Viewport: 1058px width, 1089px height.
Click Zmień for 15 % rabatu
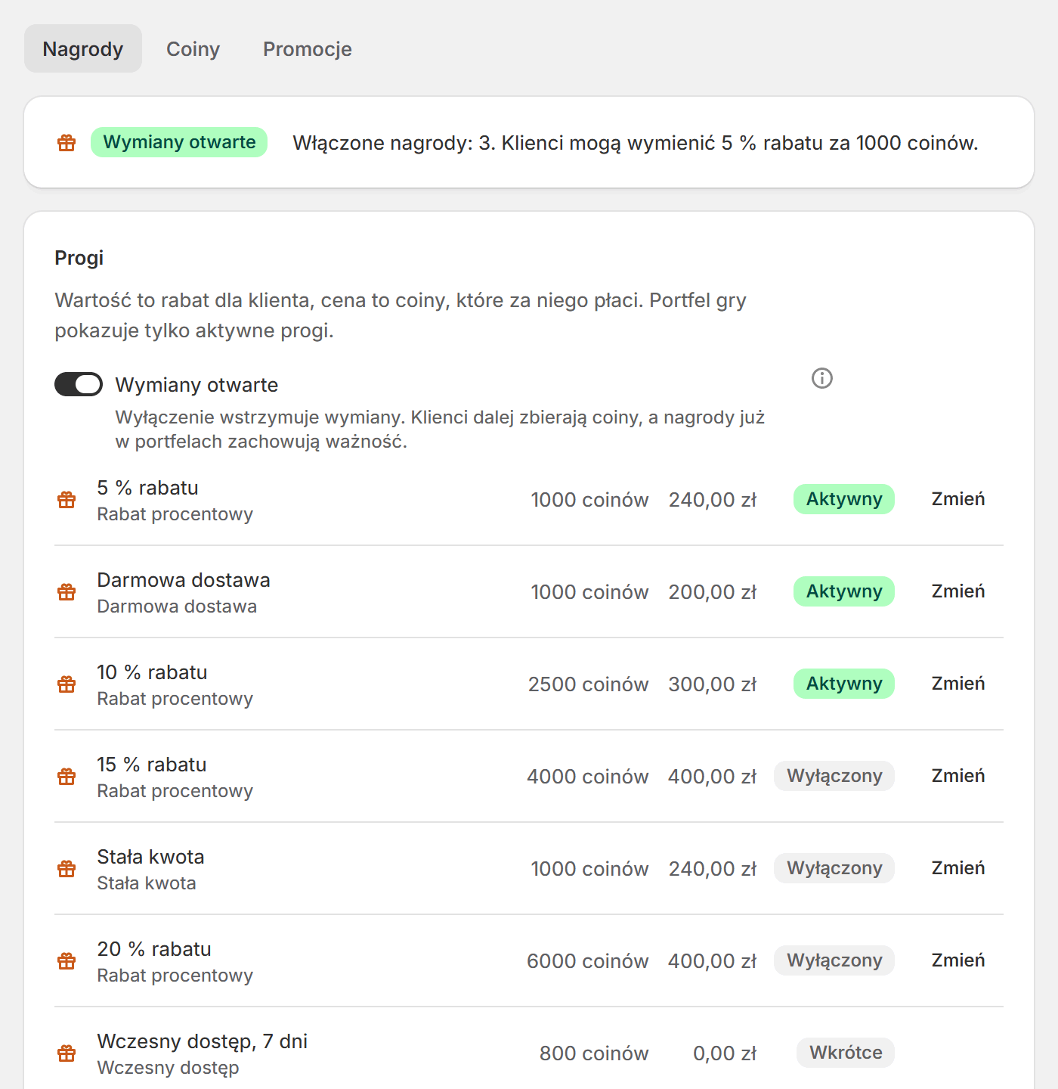(x=958, y=776)
